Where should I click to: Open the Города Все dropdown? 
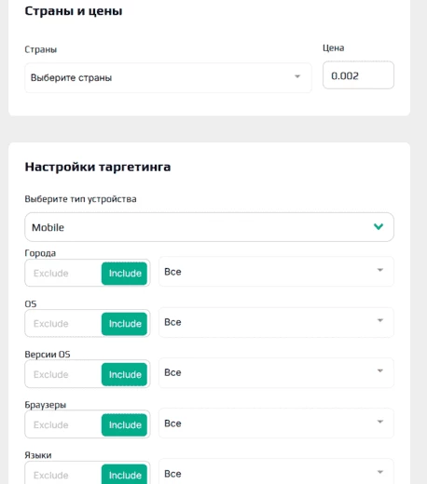coord(276,272)
